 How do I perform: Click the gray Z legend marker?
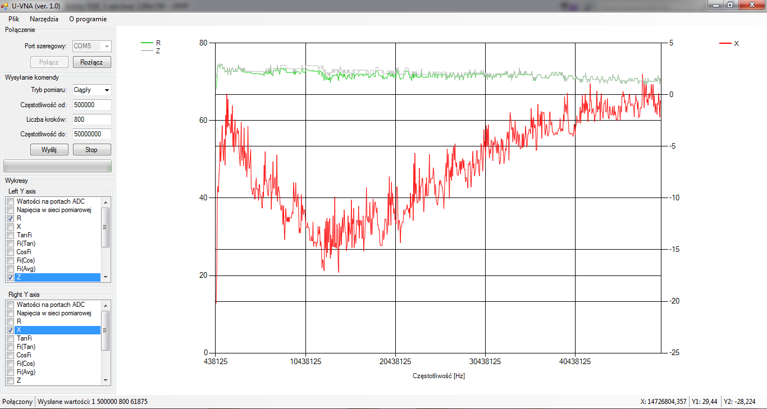click(x=147, y=50)
